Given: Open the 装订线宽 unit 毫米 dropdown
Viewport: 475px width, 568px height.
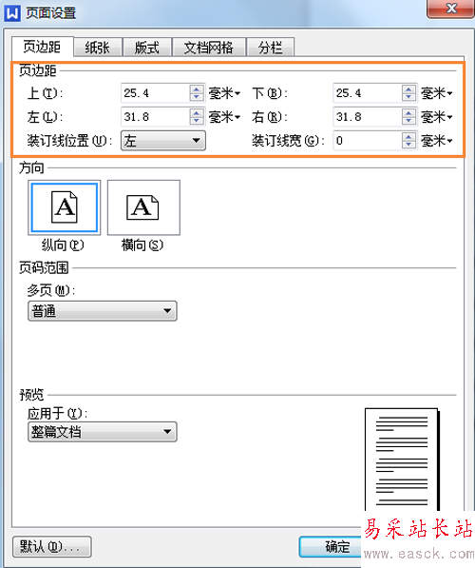Looking at the screenshot, I should [x=437, y=141].
